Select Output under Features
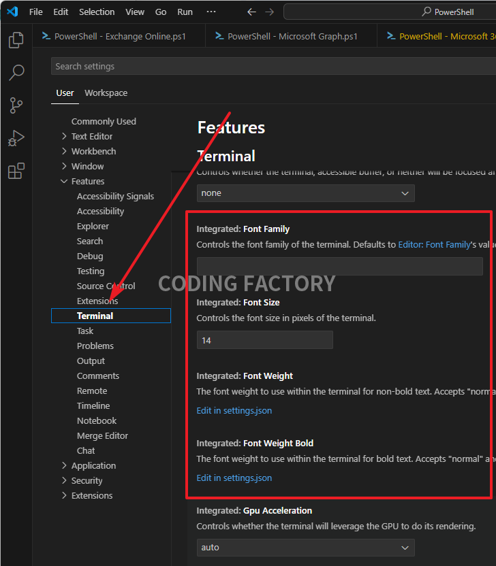The height and width of the screenshot is (566, 496). [91, 361]
